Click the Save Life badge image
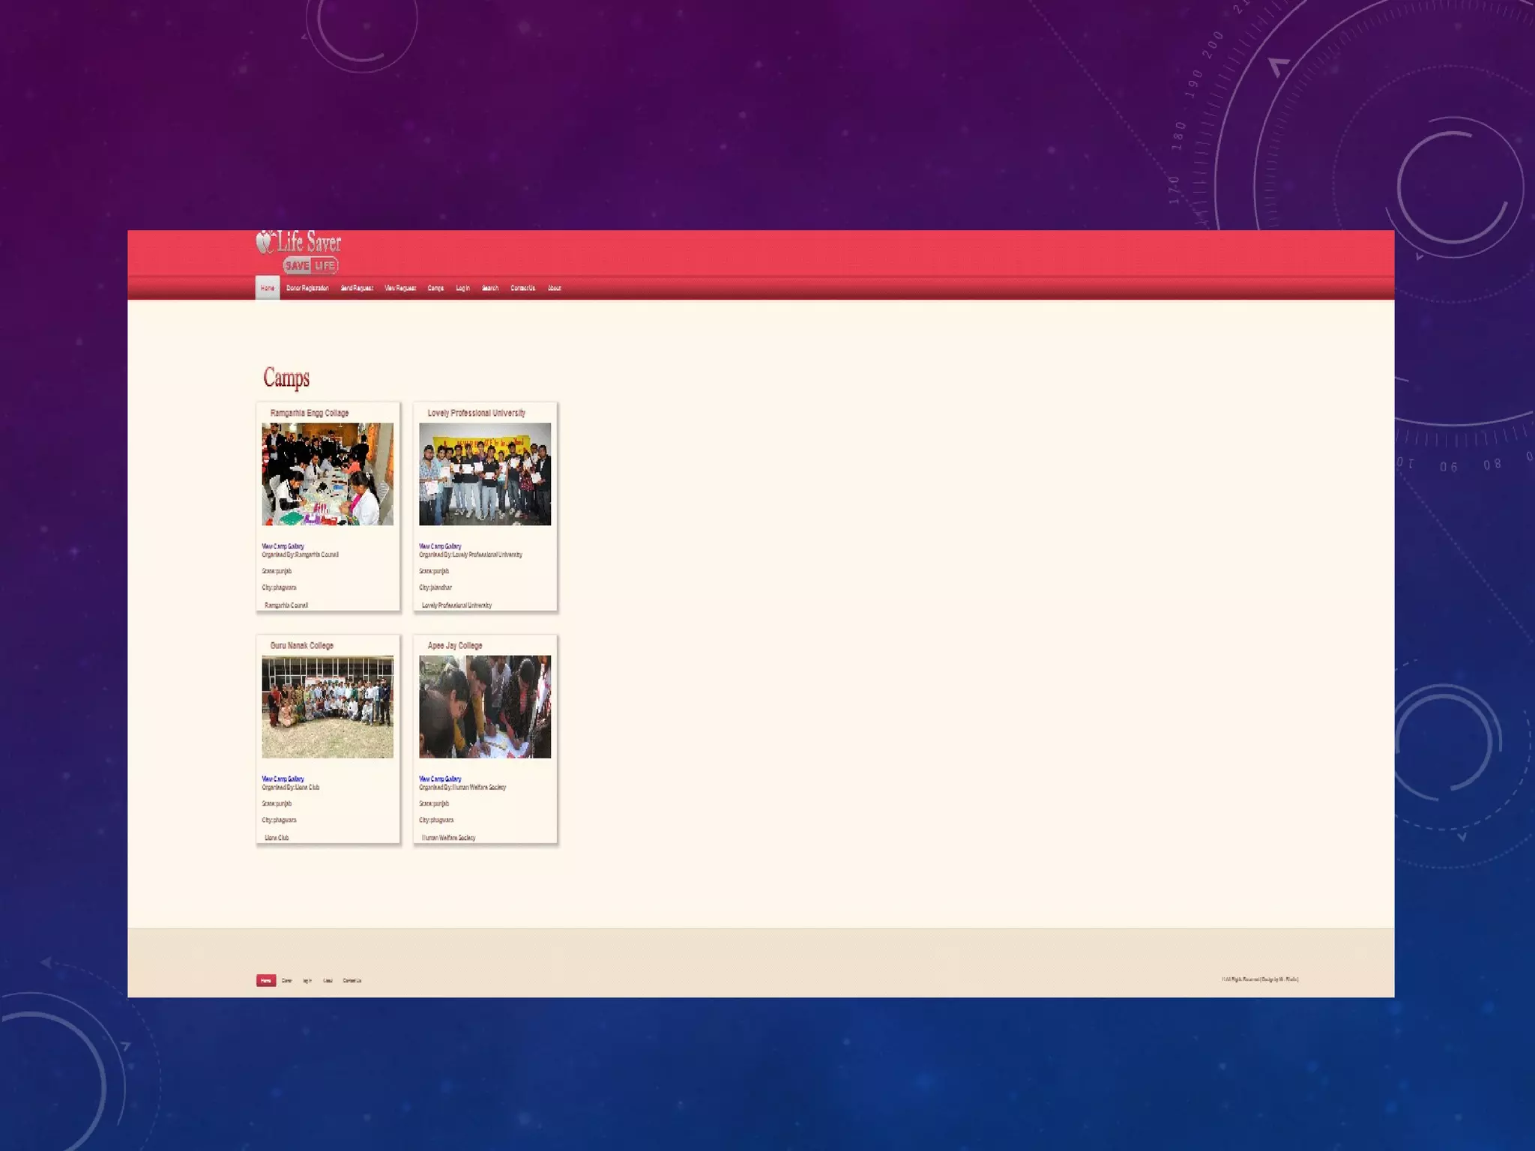 [x=310, y=265]
